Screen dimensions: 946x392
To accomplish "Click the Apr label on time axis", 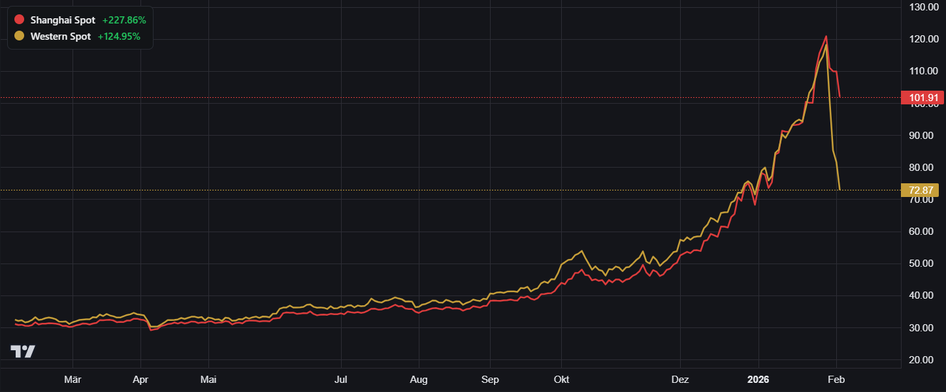I will (140, 379).
